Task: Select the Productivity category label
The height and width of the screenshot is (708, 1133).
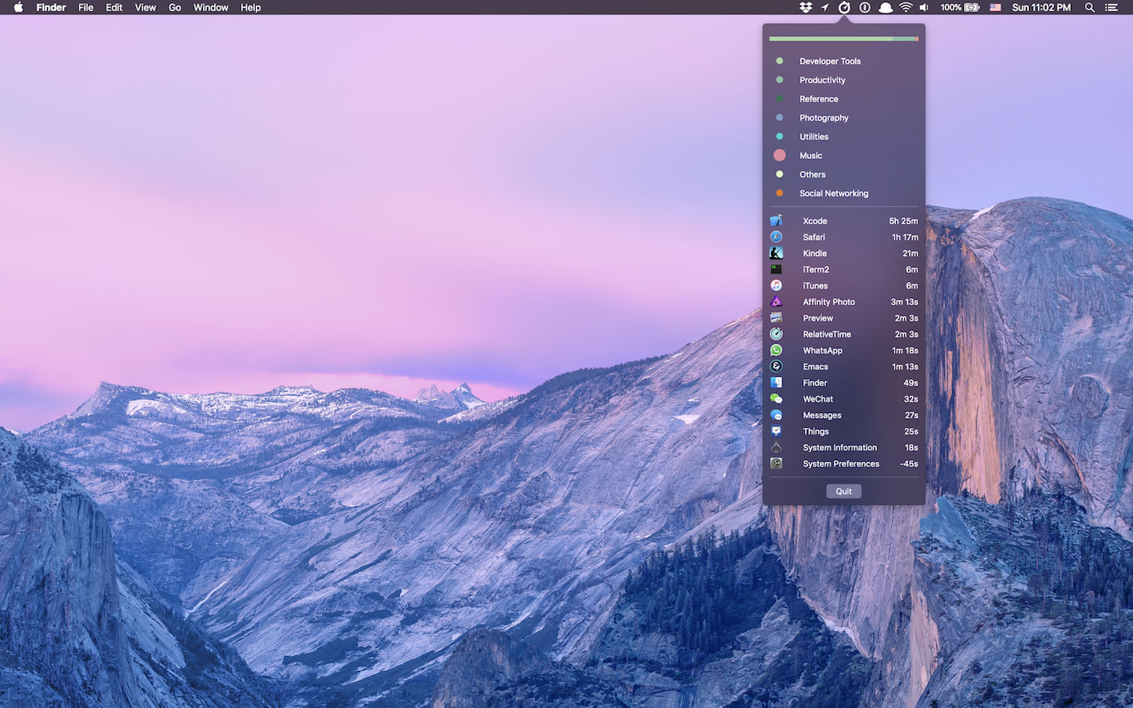Action: pos(822,80)
